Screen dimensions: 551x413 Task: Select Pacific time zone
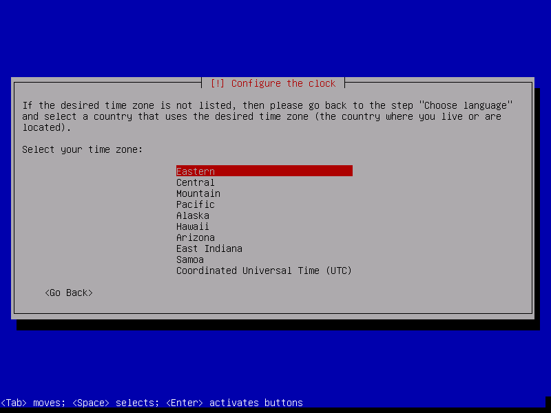point(196,204)
